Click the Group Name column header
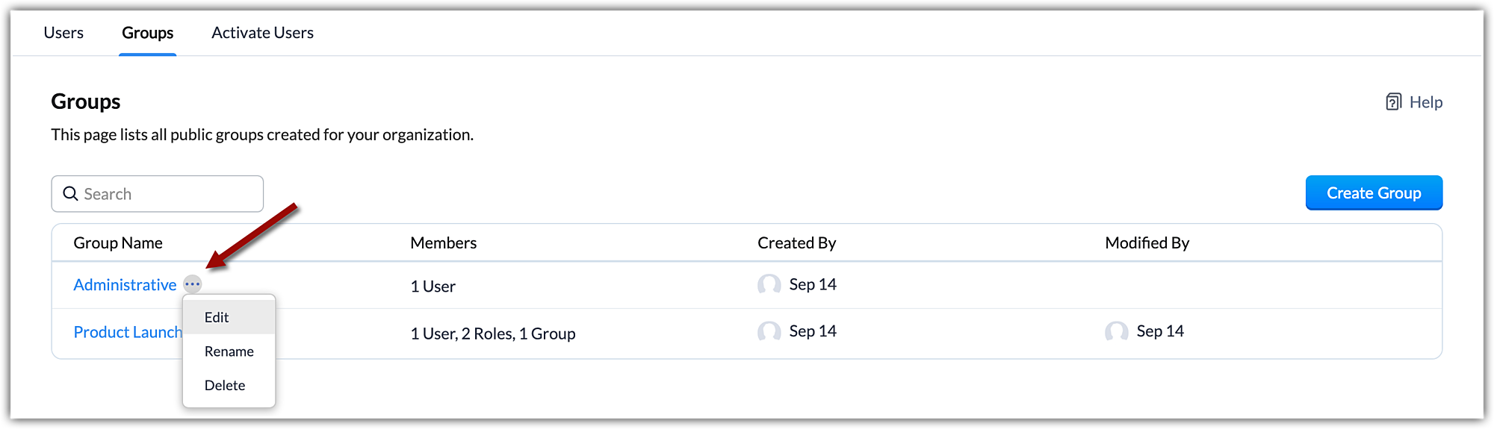The width and height of the screenshot is (1494, 429). (x=118, y=243)
